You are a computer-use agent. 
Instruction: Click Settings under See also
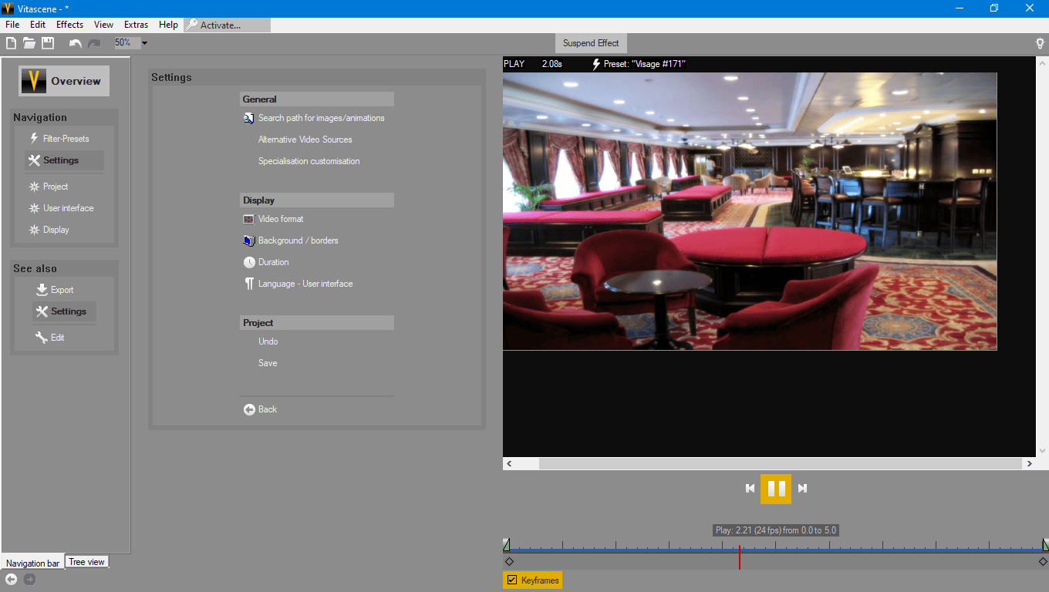(64, 311)
